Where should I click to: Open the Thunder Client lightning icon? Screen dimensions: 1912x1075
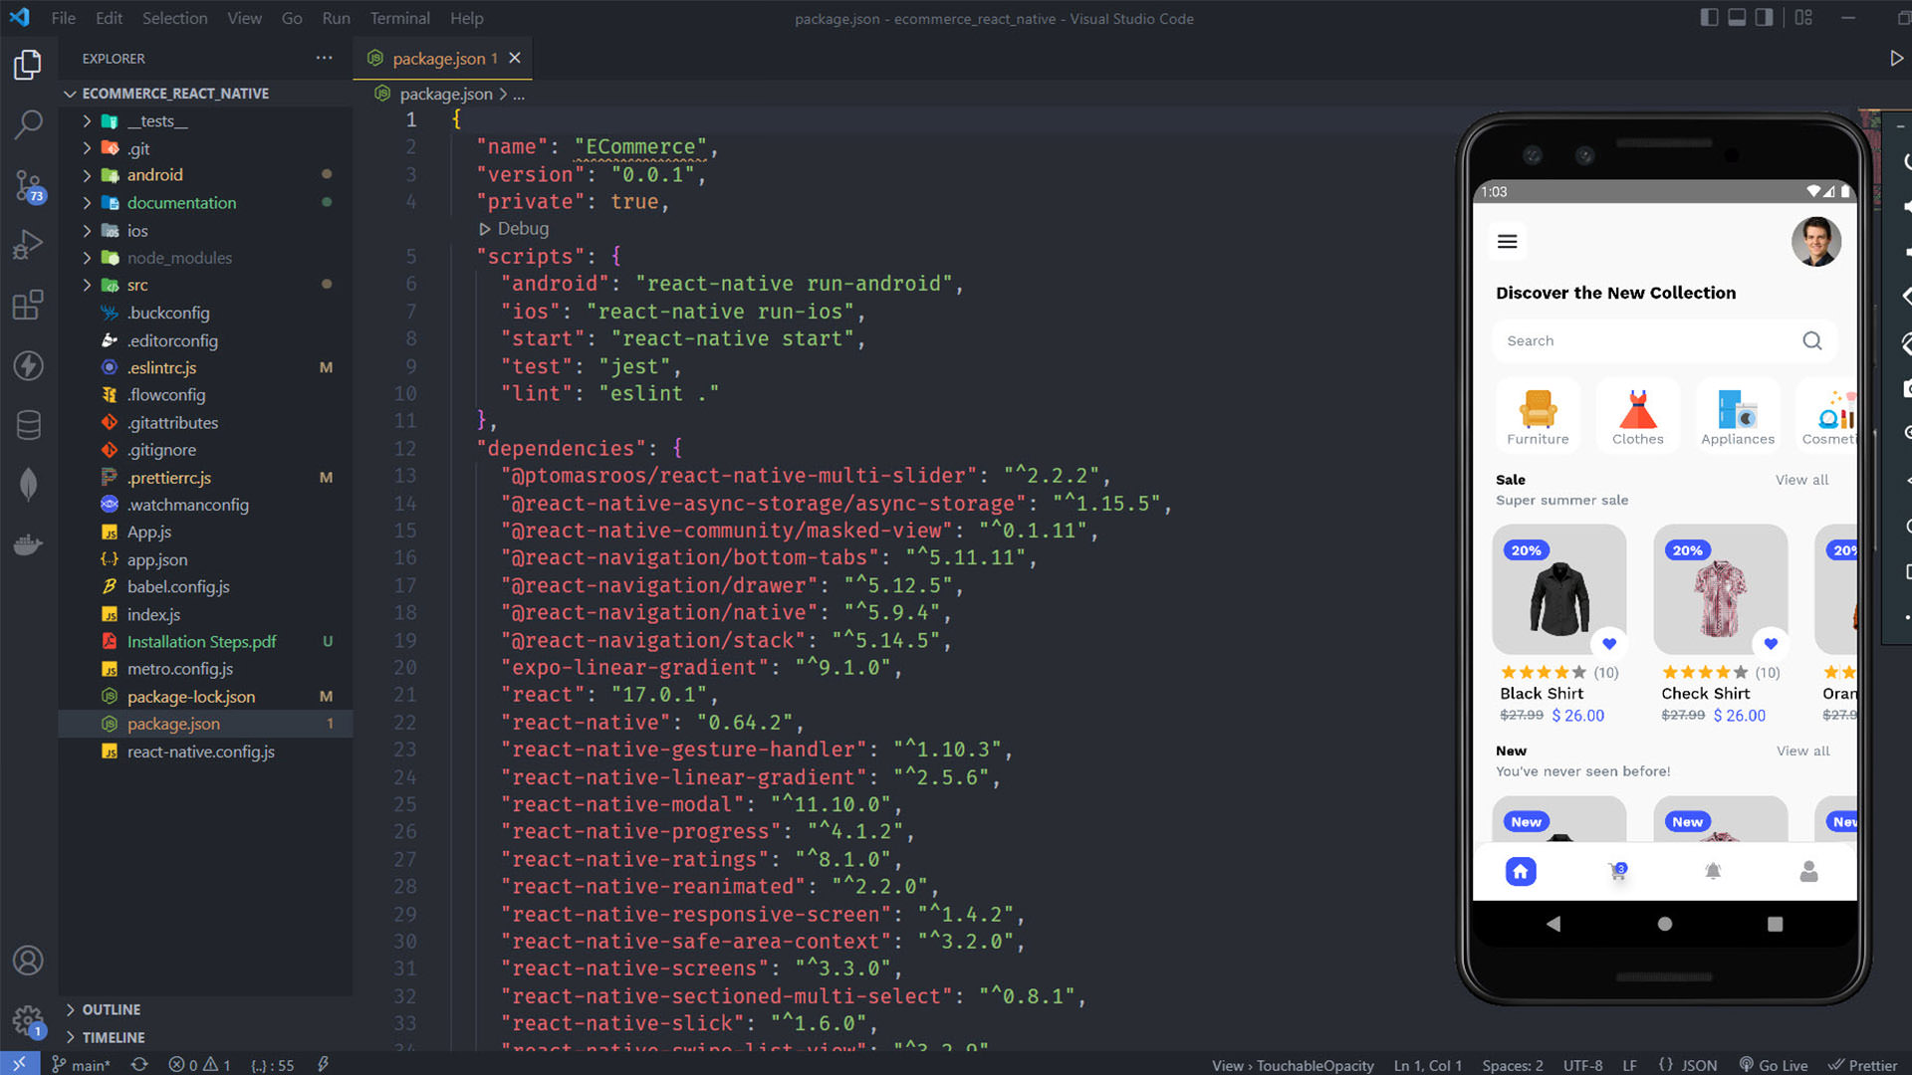pyautogui.click(x=28, y=365)
